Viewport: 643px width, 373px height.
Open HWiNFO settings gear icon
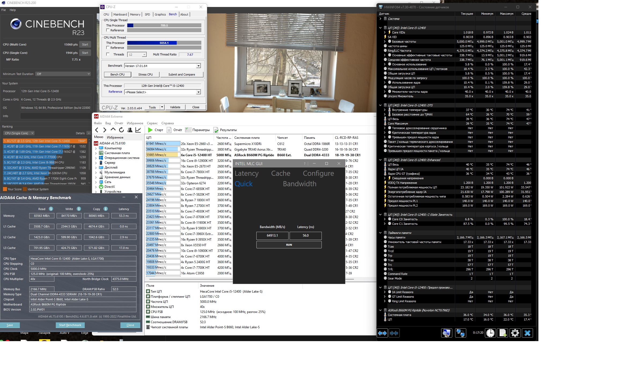pyautogui.click(x=515, y=333)
